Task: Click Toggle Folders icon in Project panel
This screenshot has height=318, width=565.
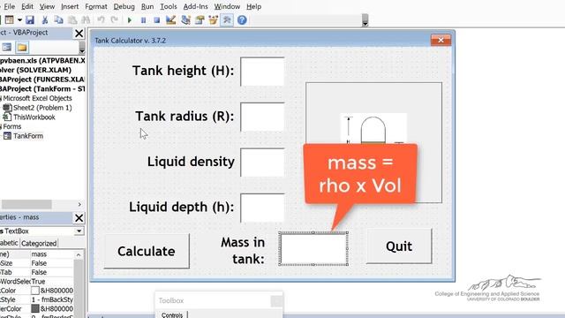Action: click(22, 47)
